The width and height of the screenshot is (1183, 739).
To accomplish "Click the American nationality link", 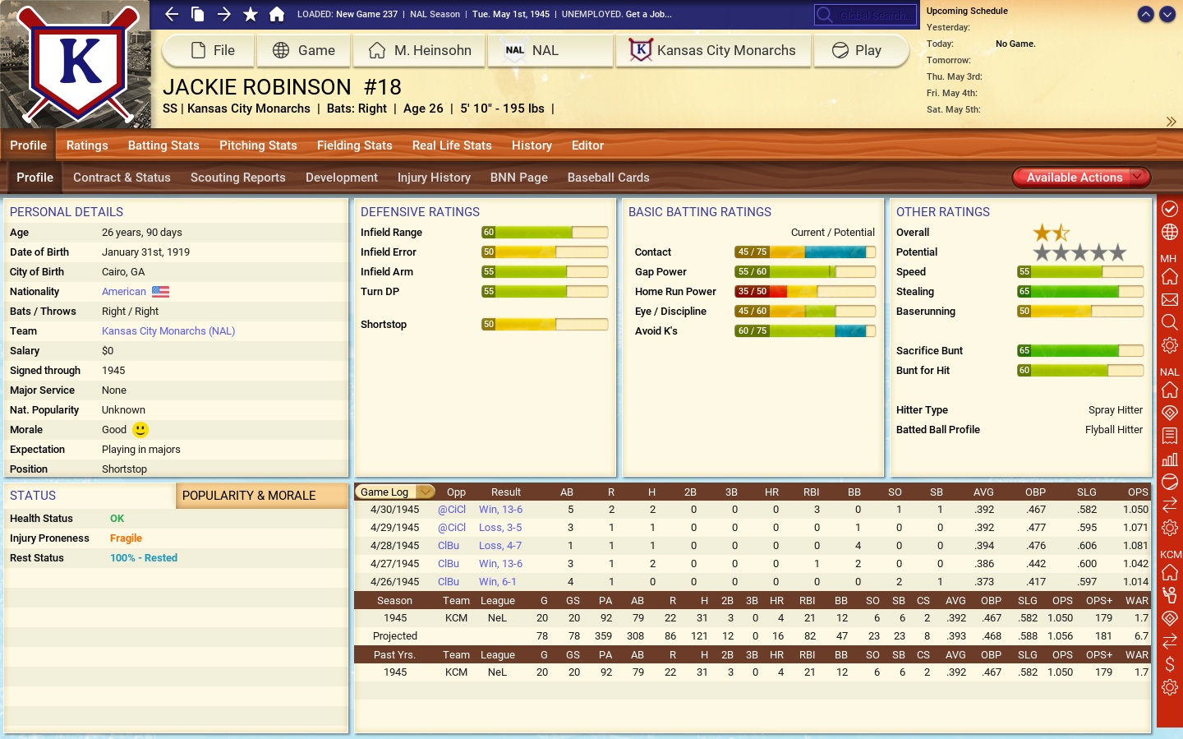I will point(123,291).
